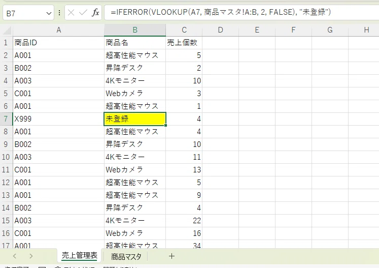Click the 売上個数 header cell
This screenshot has height=268, width=379.
[184, 43]
